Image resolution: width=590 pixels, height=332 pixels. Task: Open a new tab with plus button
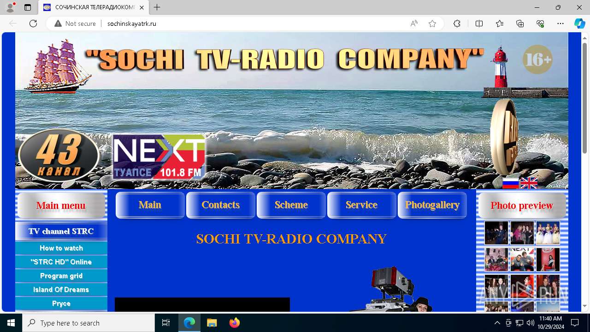(x=157, y=7)
